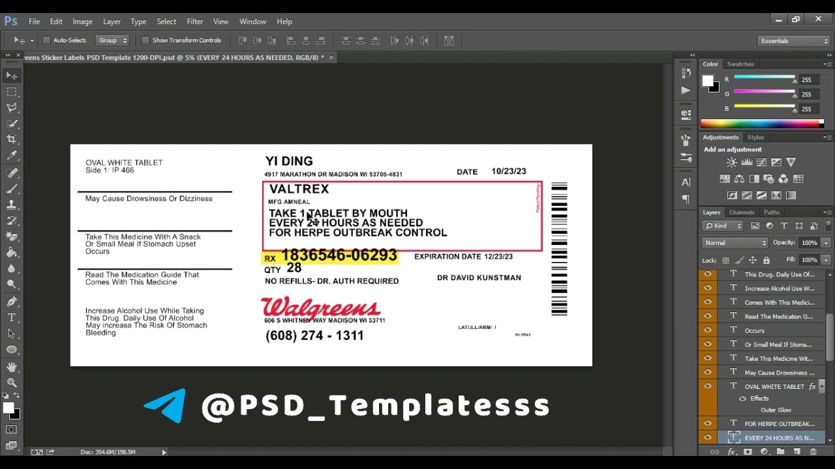Add Color Balance adjustment
Viewport: 835px width, 469px height.
tap(739, 179)
